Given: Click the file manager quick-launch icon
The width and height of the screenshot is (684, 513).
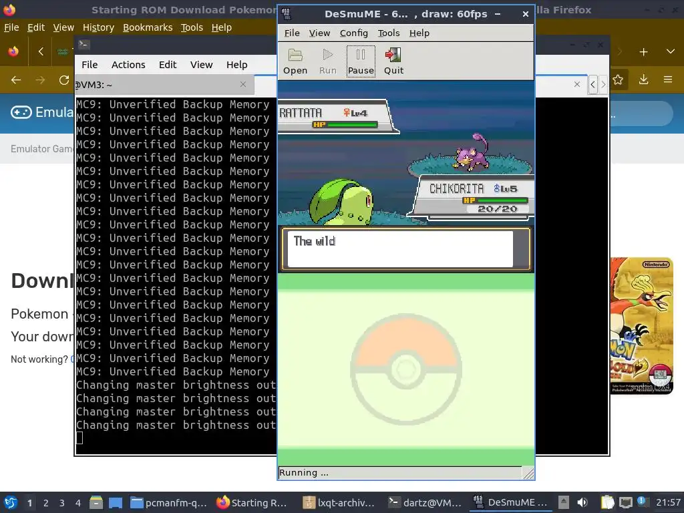Looking at the screenshot, I should pos(96,503).
